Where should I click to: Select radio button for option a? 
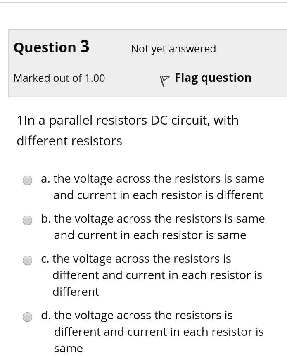point(27,180)
